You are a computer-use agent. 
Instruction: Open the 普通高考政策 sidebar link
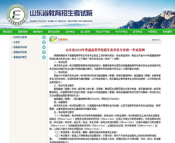(20, 52)
